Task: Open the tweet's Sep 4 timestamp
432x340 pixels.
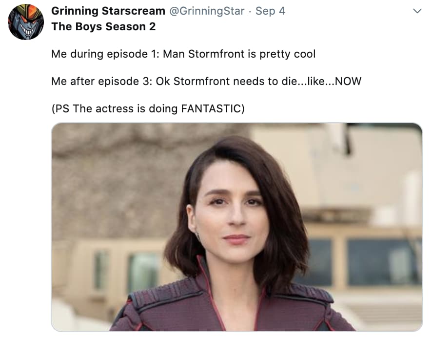Action: coord(270,11)
